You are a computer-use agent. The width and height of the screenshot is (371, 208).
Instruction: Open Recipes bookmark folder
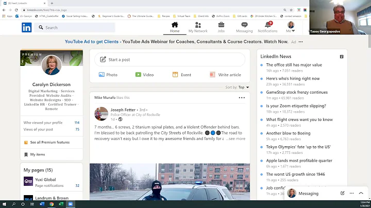coord(164,16)
